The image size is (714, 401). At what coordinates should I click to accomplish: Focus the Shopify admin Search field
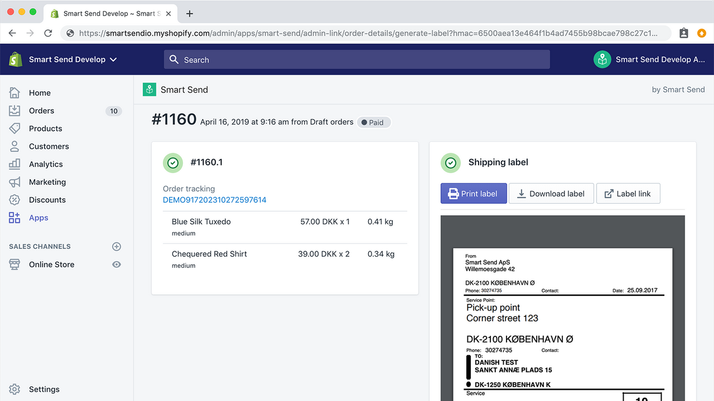coord(357,60)
